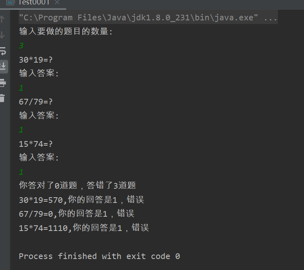Screen dimensions: 304x270
Task: Toggle Scroll to End of console
Action: [x=3, y=66]
